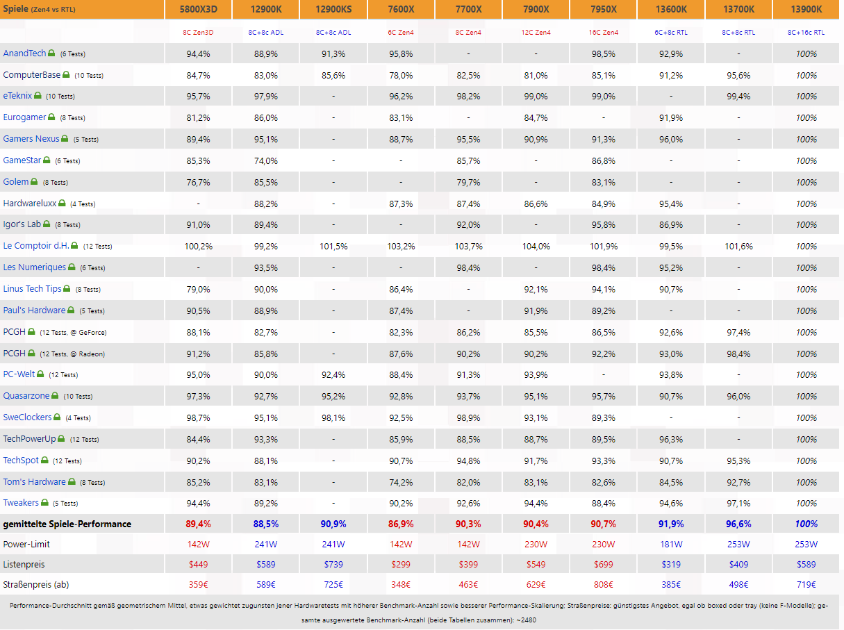Viewport: 844px width, 630px height.
Task: Open the Gamers Nexus link
Action: point(31,139)
